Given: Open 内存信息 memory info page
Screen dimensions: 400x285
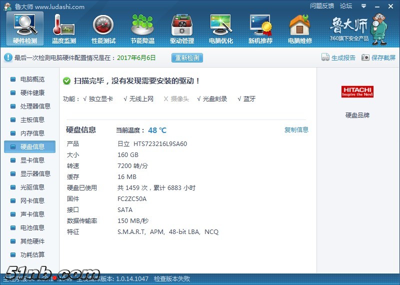Looking at the screenshot, I should point(32,133).
